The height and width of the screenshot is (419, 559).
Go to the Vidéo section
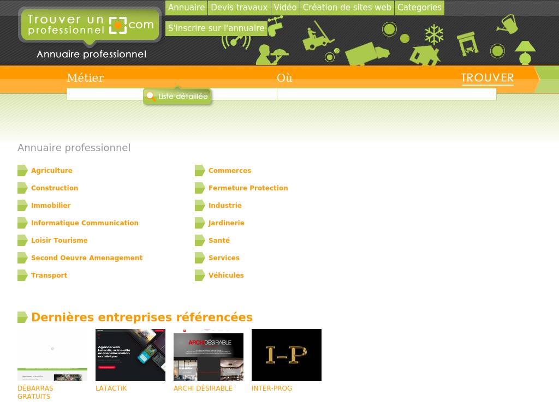[285, 8]
